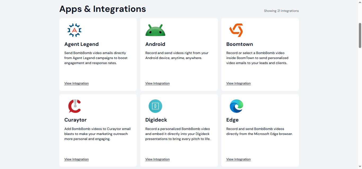The height and width of the screenshot is (169, 362).
Task: Open View Integration link for Android
Action: tap(157, 83)
